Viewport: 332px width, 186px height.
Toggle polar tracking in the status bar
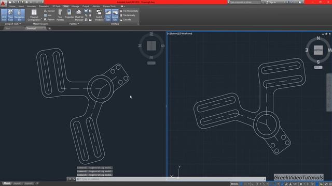click(x=257, y=184)
